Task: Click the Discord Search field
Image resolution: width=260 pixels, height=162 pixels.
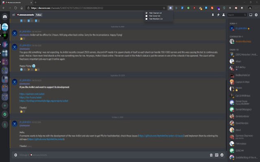Action: point(237,15)
